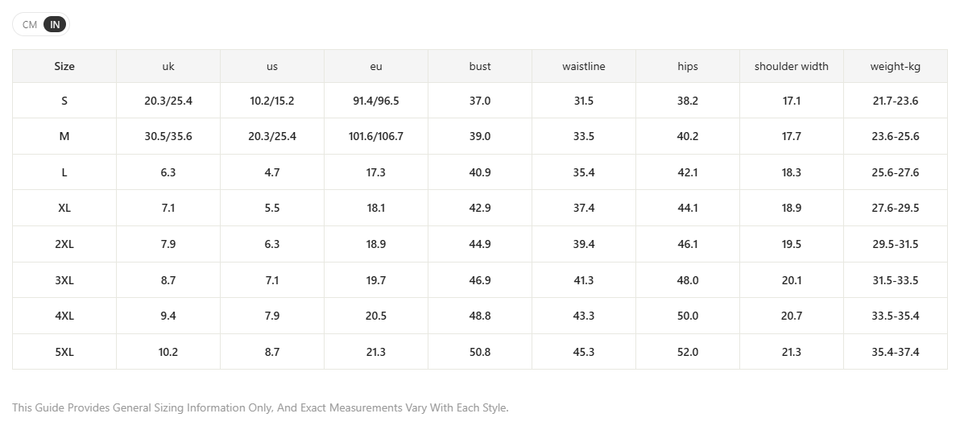Click the 50.8 bust value
The image size is (960, 430).
coord(480,352)
